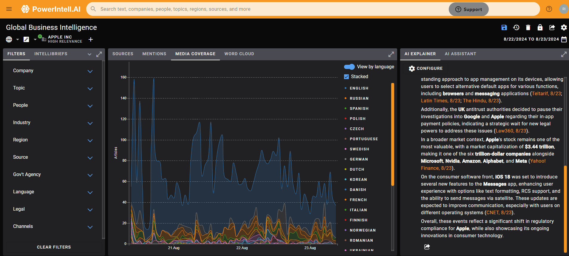Click the orange legend scrollbar
This screenshot has height=256, width=569.
point(393,134)
